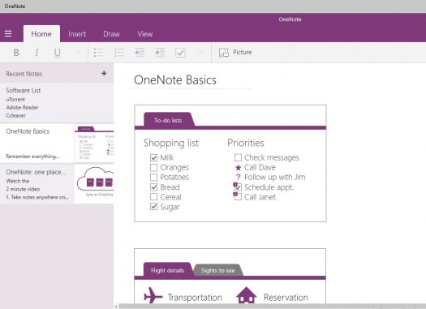Insert a to-do tag checkbox
Viewport: 426px width, 309px height.
[180, 53]
